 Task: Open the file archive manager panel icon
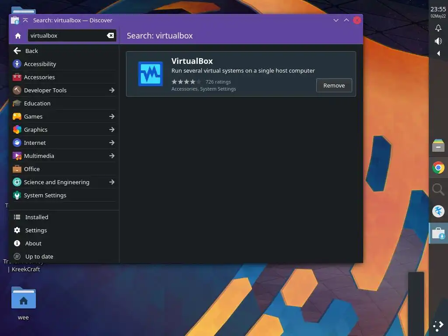tap(438, 146)
